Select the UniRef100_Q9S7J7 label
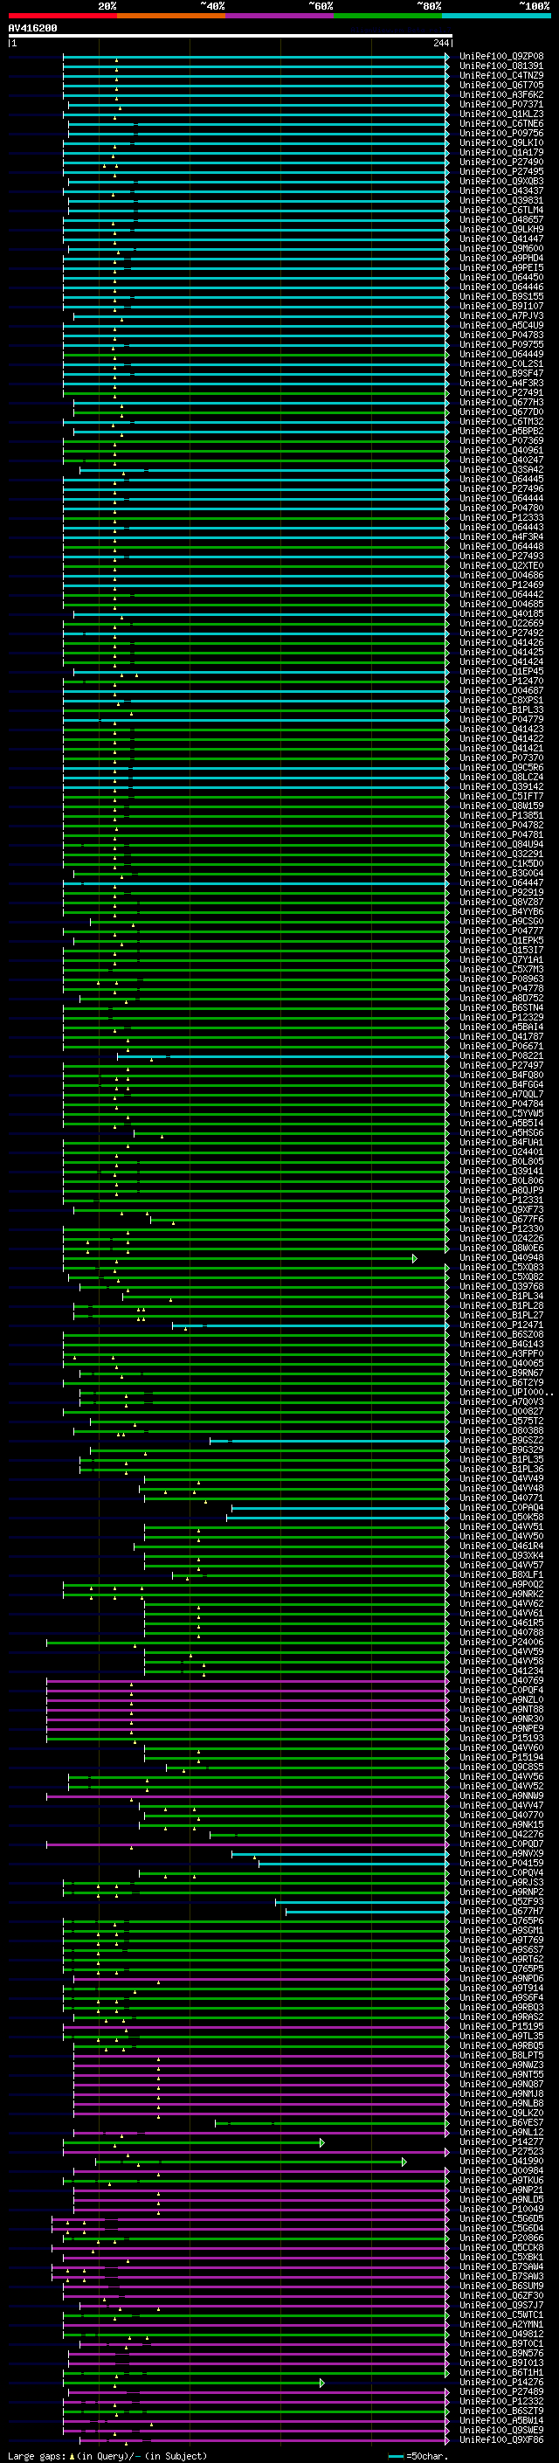Viewport: 559px width, 2463px height. click(501, 2305)
